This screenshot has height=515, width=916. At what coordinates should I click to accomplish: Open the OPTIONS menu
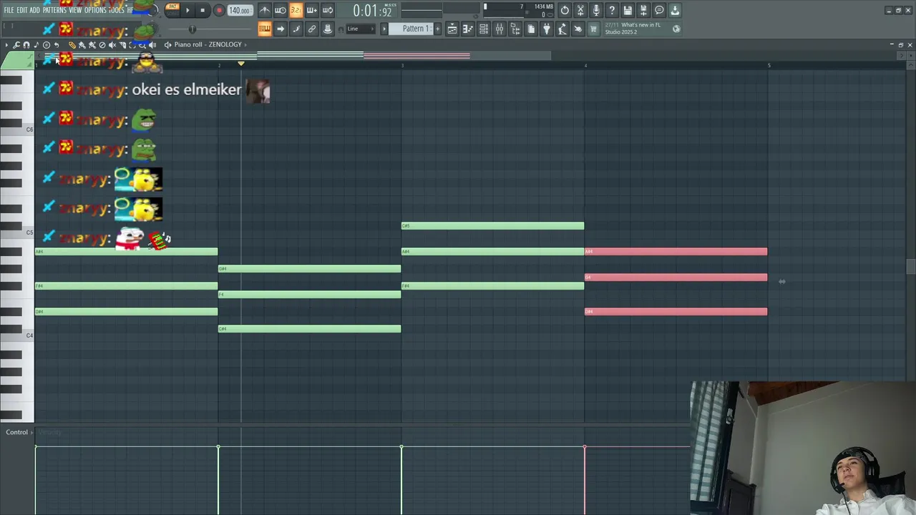pyautogui.click(x=95, y=10)
